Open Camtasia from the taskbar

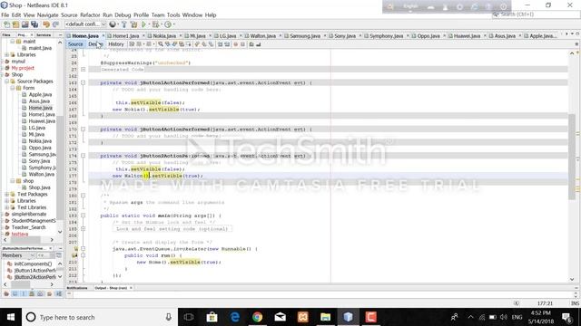point(370,317)
